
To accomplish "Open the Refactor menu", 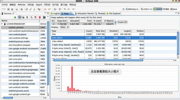I will [22, 5].
